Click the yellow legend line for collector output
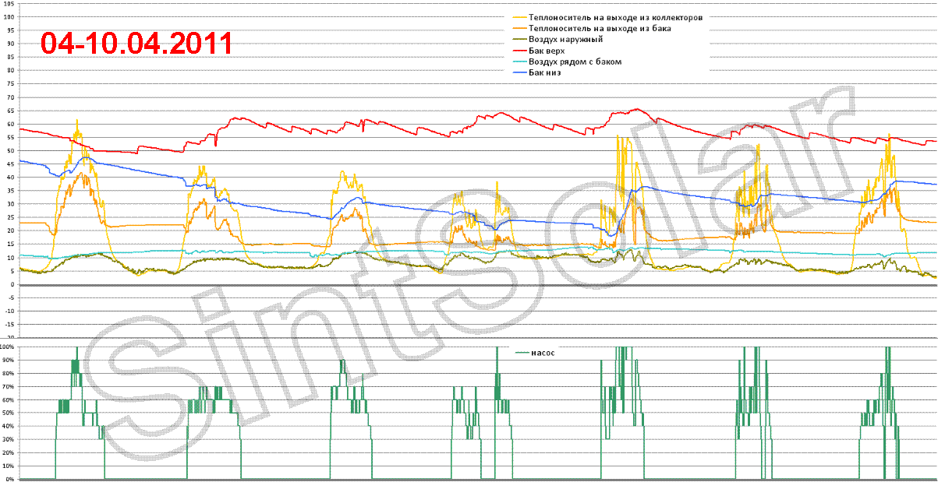Viewport: 938px width, 482px height. 519,17
